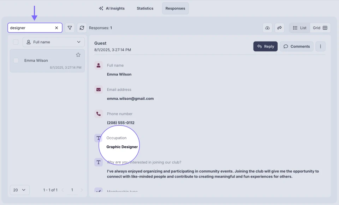Toggle between List and Grid display

(x=309, y=27)
